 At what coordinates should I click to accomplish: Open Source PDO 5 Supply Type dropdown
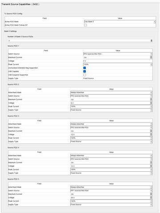[x=111, y=205]
